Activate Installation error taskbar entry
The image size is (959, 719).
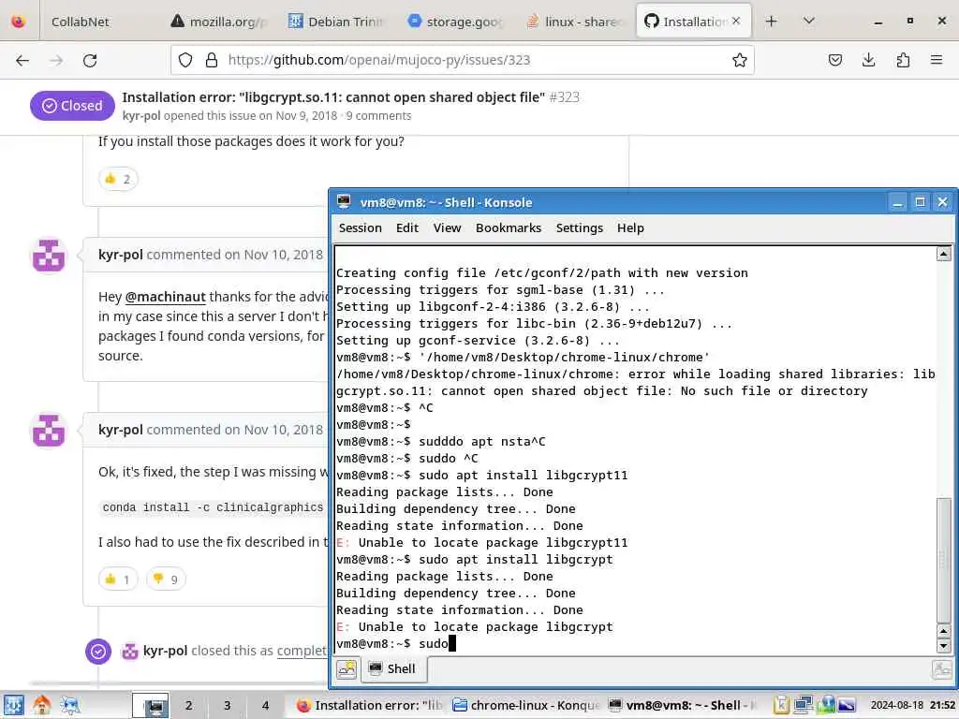click(369, 706)
